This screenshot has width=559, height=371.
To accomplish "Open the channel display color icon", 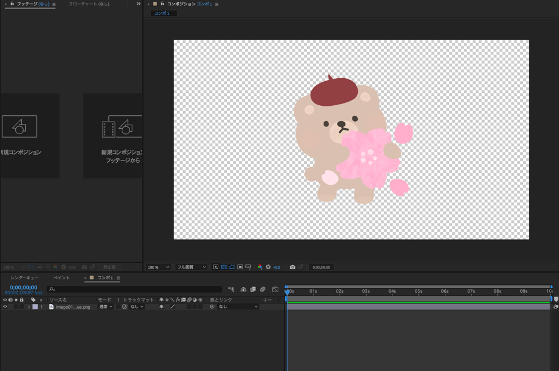I will pyautogui.click(x=260, y=267).
